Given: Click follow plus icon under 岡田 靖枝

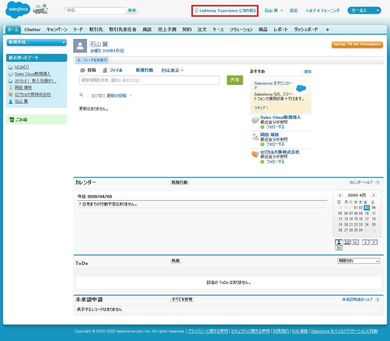Looking at the screenshot, I should point(262,144).
